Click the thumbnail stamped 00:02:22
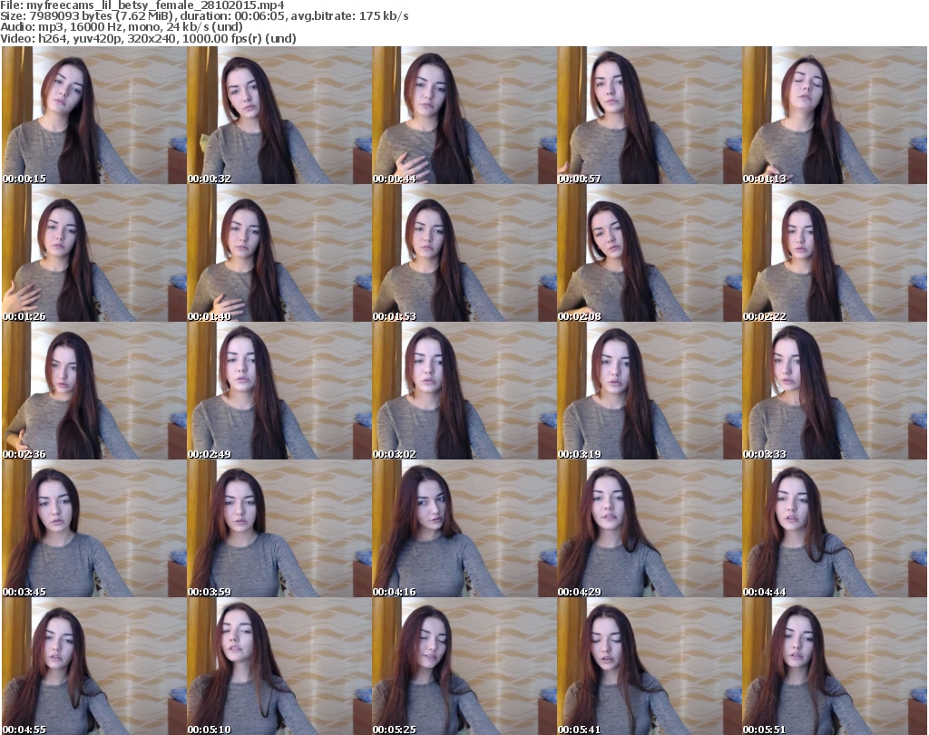This screenshot has width=929, height=735. tap(835, 253)
